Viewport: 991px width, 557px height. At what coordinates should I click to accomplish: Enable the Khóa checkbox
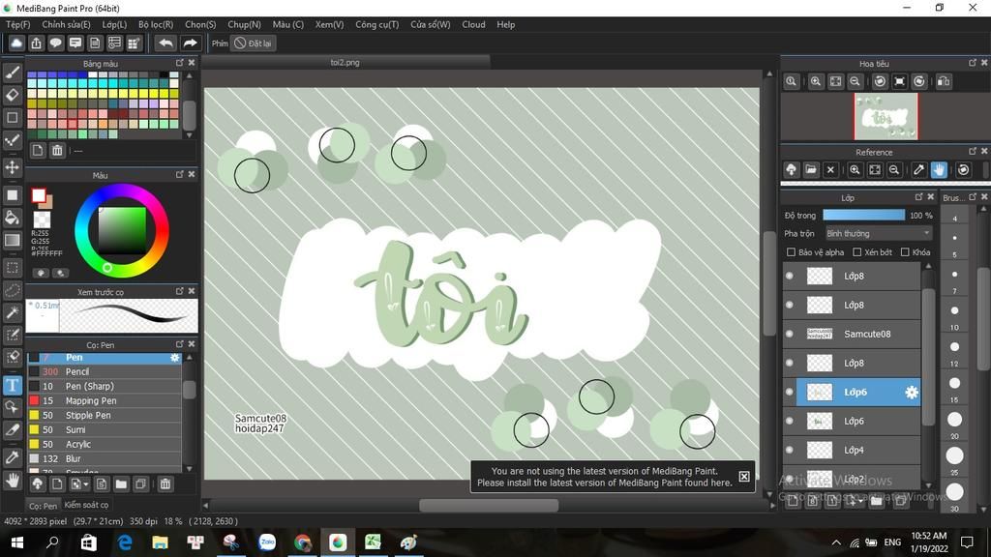pyautogui.click(x=905, y=252)
